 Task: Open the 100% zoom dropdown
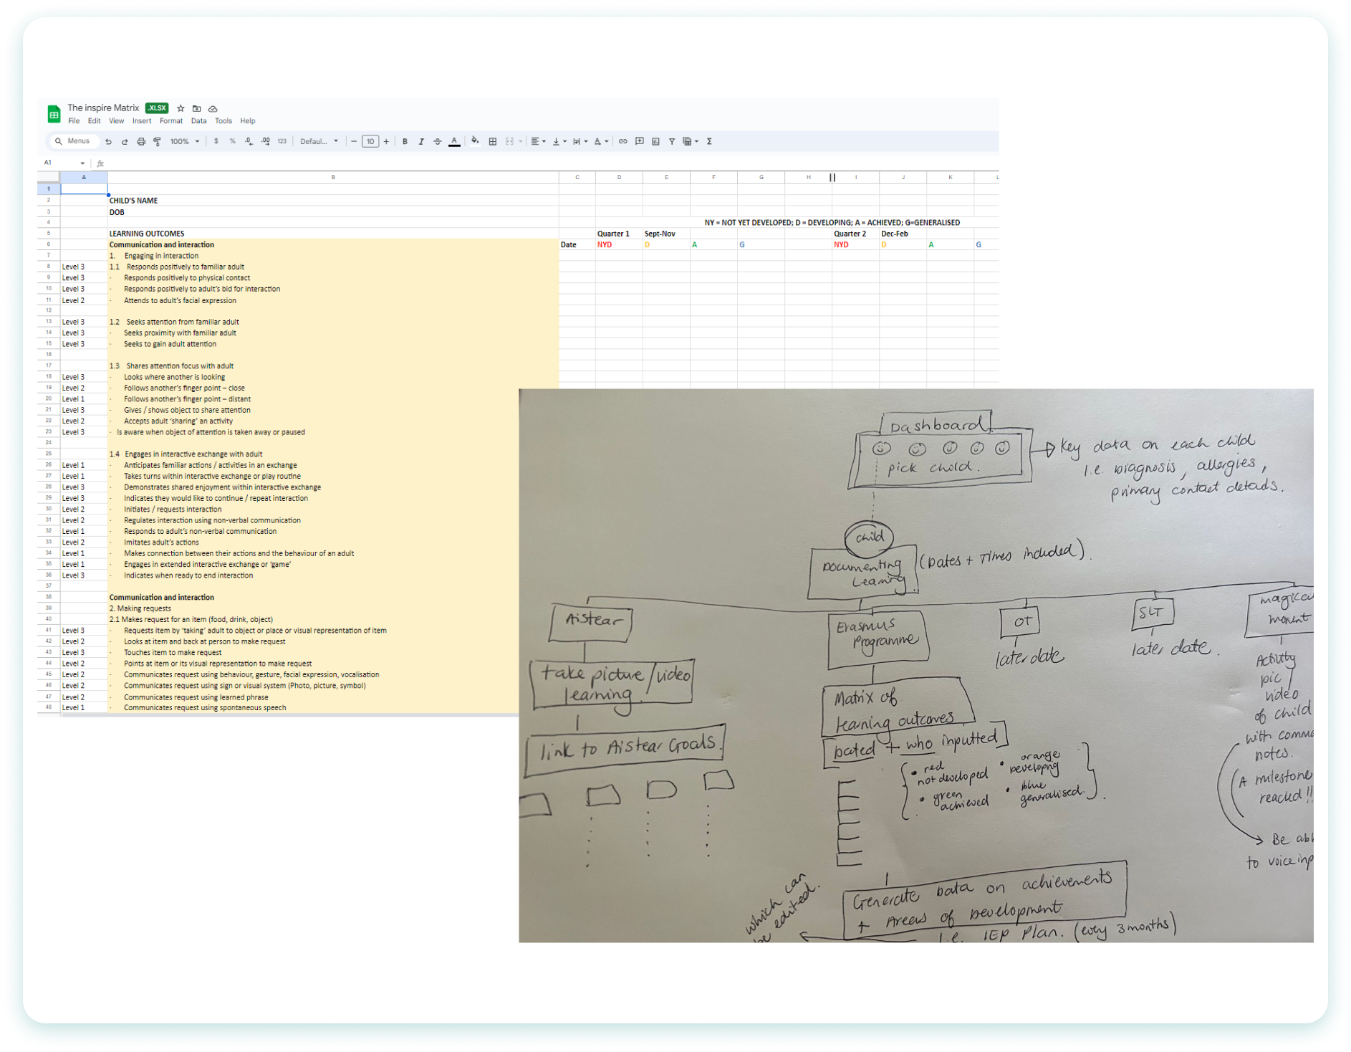click(x=185, y=142)
